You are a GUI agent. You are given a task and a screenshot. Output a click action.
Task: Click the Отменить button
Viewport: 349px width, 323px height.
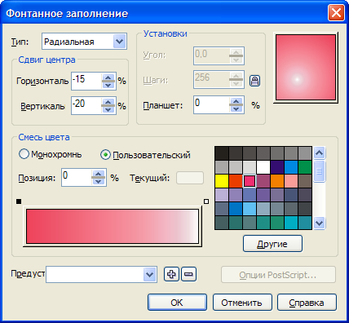(x=242, y=303)
